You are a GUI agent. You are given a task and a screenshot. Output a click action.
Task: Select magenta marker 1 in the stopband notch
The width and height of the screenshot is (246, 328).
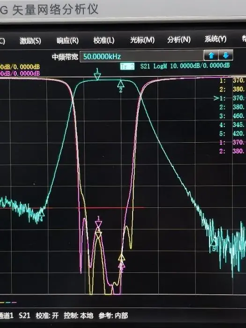click(98, 222)
